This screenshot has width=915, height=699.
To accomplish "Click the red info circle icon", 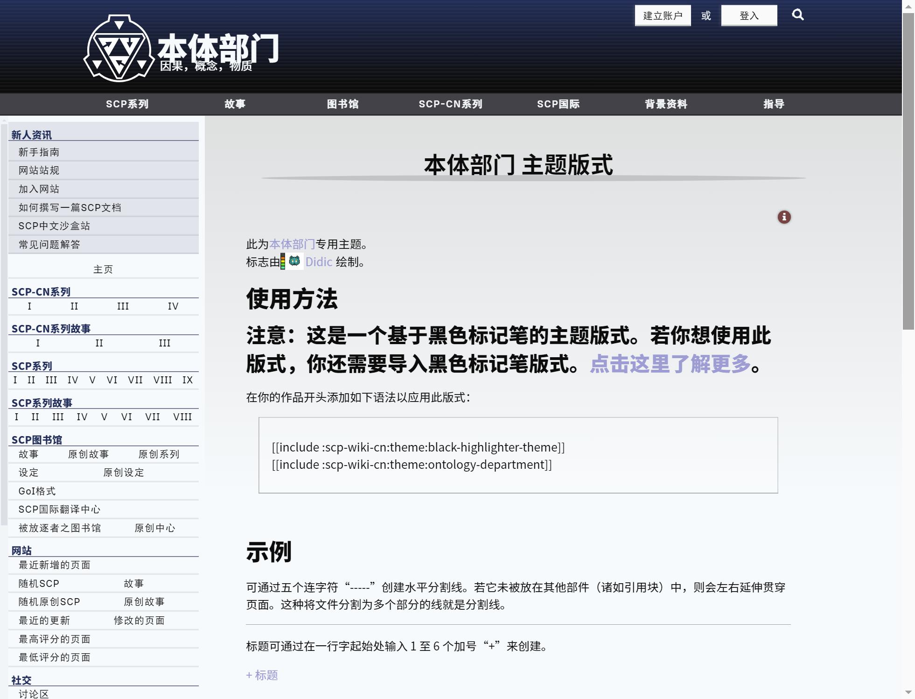I will [784, 217].
